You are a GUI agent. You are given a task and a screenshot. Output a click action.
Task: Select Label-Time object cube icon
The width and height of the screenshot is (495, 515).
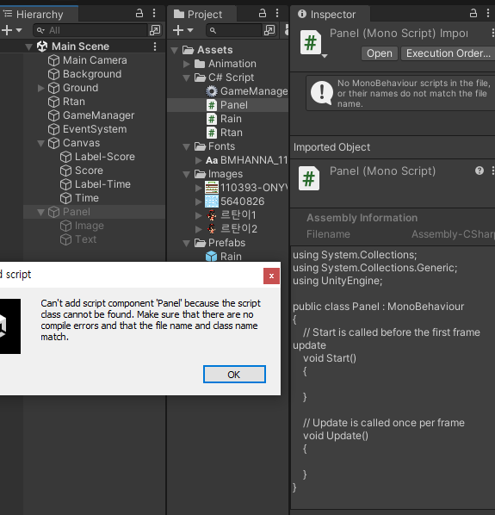65,184
